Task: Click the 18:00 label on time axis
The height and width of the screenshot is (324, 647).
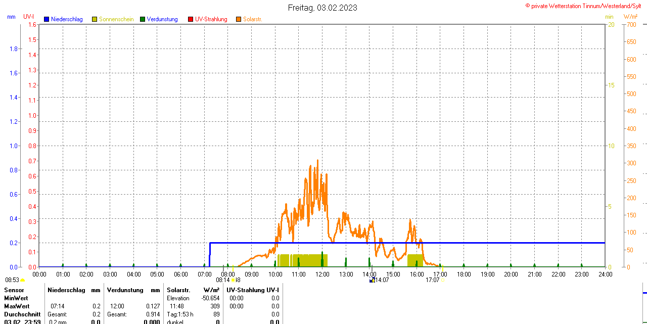Action: point(464,274)
